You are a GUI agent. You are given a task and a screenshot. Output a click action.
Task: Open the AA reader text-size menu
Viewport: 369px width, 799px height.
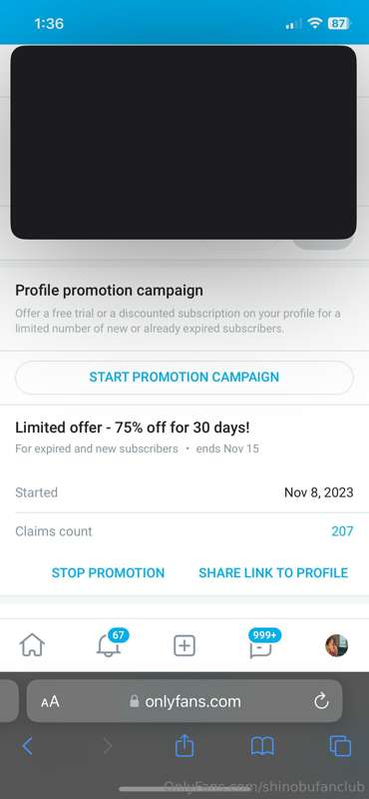click(50, 702)
